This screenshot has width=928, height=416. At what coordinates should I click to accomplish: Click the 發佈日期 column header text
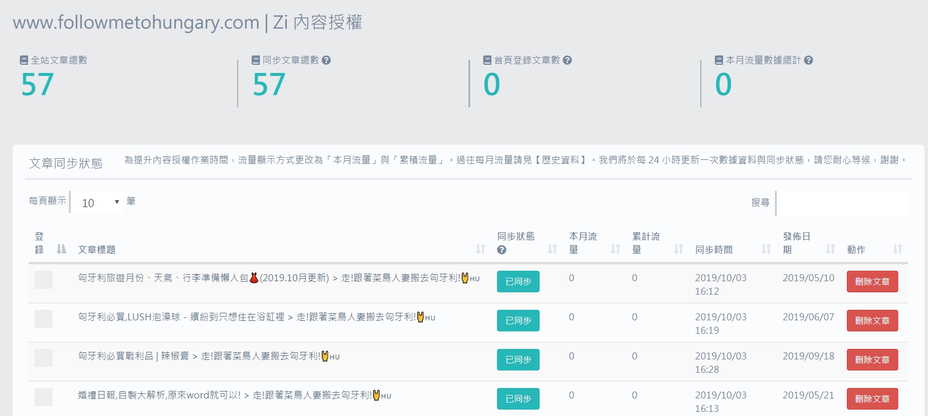click(797, 243)
